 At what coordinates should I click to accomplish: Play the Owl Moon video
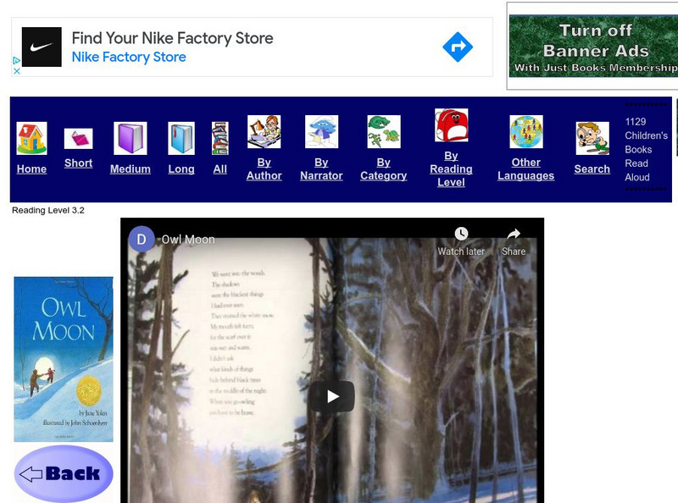[x=331, y=396]
